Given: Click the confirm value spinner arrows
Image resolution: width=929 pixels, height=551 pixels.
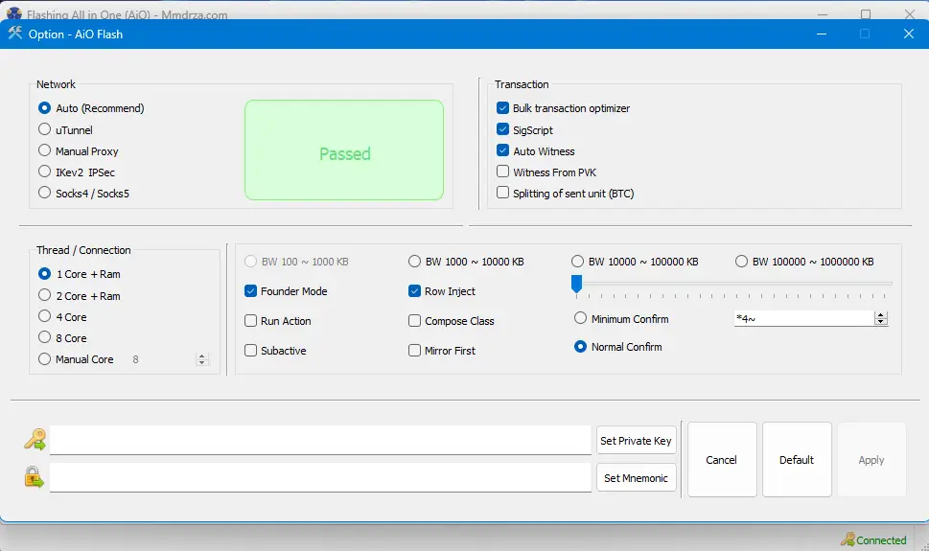Looking at the screenshot, I should click(x=881, y=319).
